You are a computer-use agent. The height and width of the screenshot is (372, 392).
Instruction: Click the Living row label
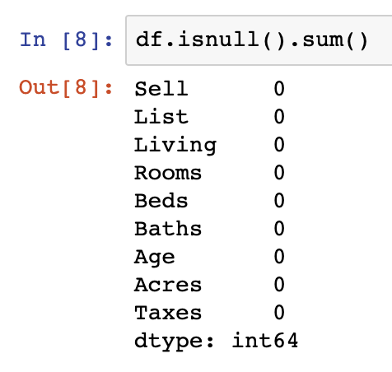click(x=175, y=146)
